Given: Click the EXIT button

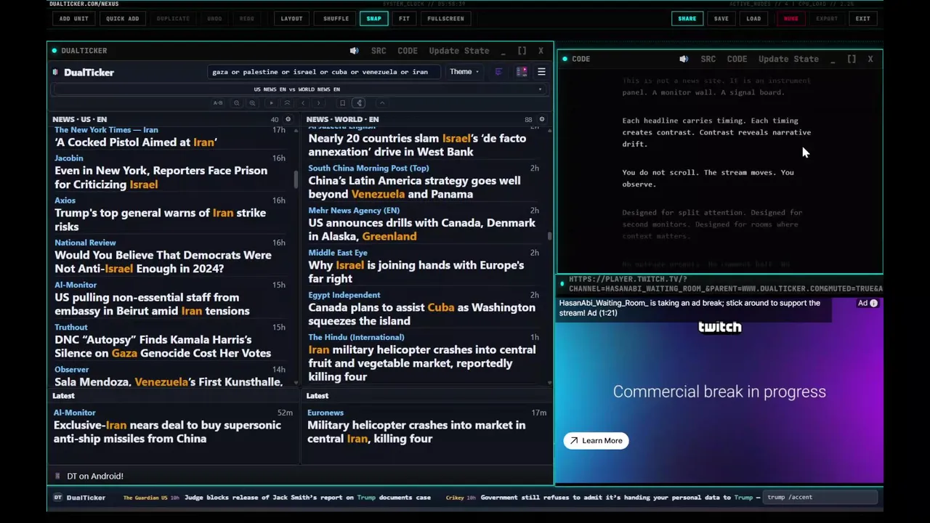Looking at the screenshot, I should [862, 18].
